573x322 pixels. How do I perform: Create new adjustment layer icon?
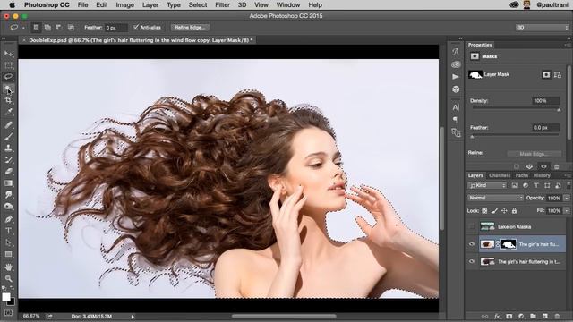(521, 316)
